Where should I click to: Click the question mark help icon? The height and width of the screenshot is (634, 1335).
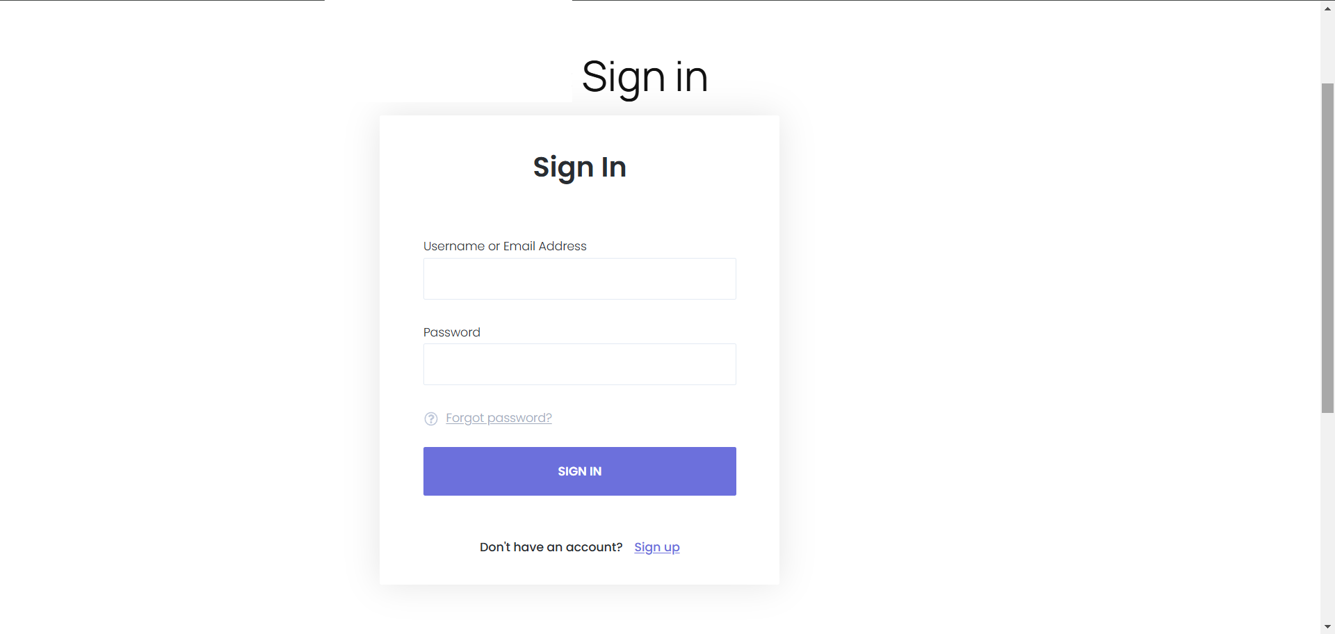pos(431,418)
